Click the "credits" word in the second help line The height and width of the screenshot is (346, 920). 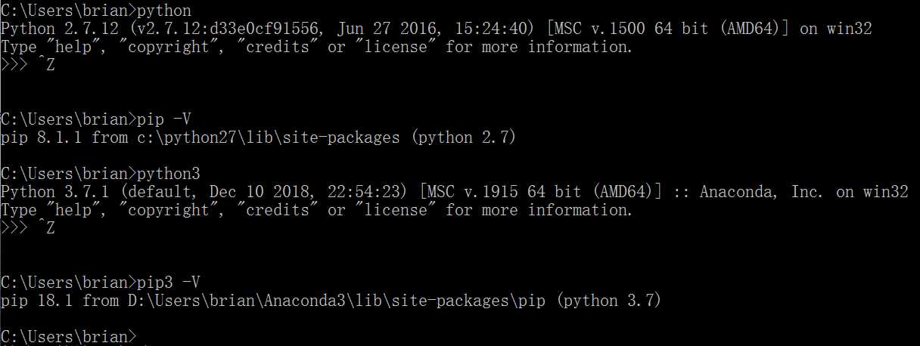(278, 210)
